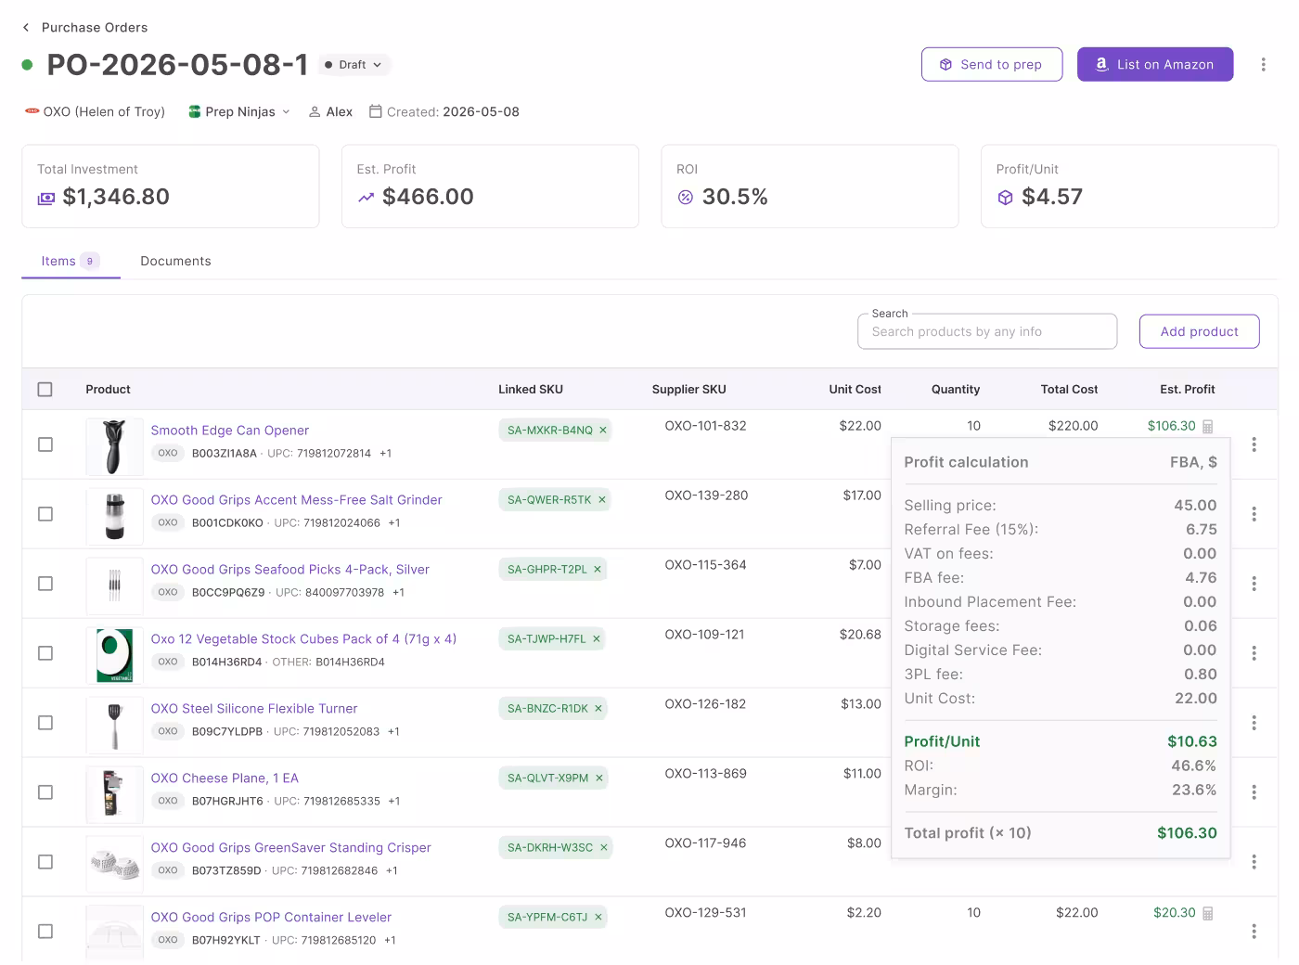Screen dimensions: 1299x965
Task: Remove linked SKU SA-GHPR-T2PL
Action: pos(598,570)
